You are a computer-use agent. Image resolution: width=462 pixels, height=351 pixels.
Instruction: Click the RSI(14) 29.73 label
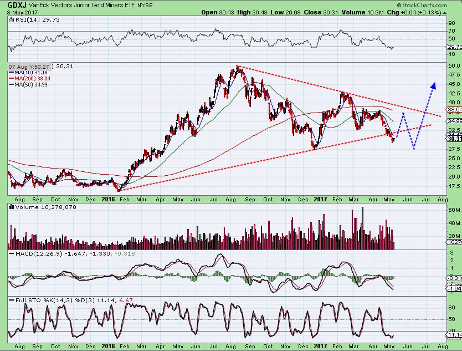(37, 20)
